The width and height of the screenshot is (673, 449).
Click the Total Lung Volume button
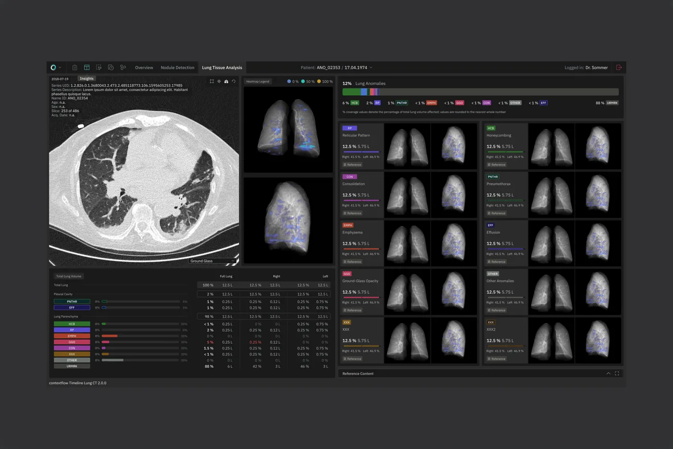(69, 276)
